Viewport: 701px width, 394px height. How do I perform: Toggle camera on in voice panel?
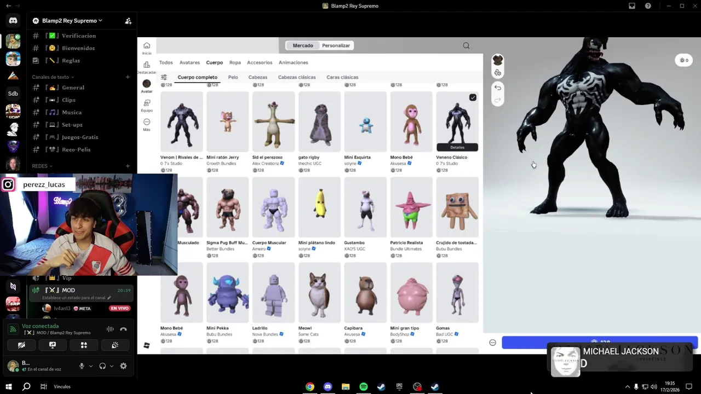[21, 345]
